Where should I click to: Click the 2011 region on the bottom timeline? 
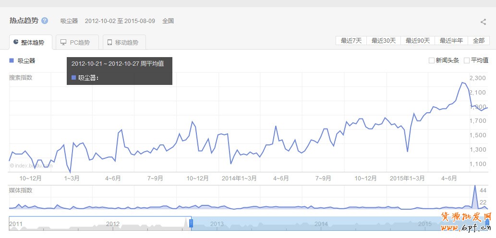pyautogui.click(x=16, y=224)
